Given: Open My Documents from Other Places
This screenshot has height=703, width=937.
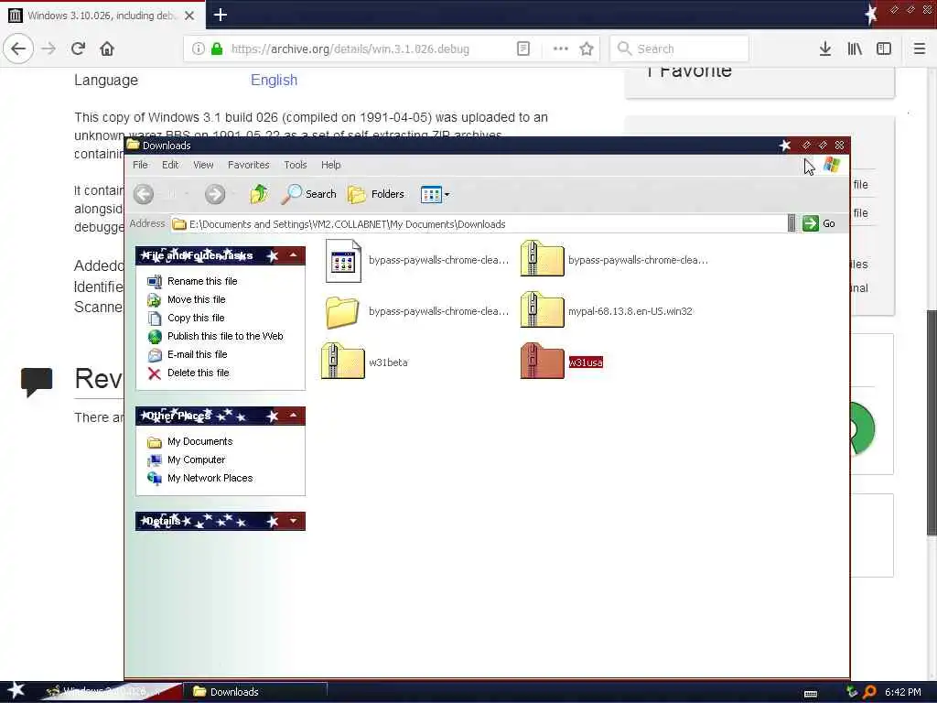Looking at the screenshot, I should [x=199, y=442].
